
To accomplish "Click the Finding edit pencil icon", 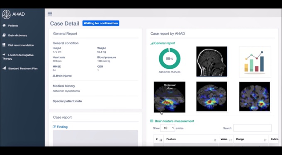I will click(54, 127).
